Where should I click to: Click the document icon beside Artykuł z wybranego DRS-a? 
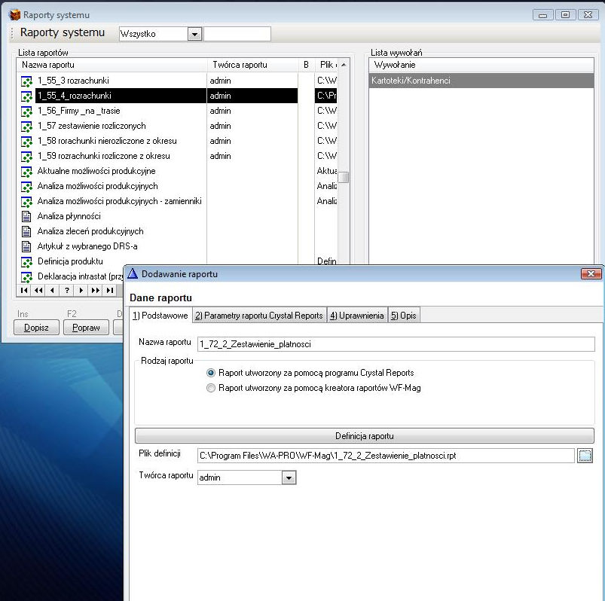pos(26,246)
